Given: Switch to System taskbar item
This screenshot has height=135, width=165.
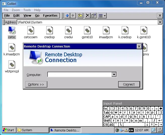Looking at the screenshot, I should pos(33,130).
